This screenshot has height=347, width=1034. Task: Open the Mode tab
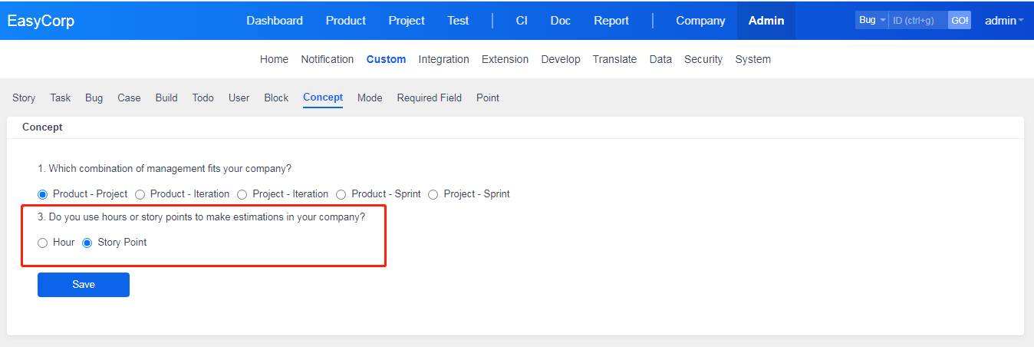point(370,97)
